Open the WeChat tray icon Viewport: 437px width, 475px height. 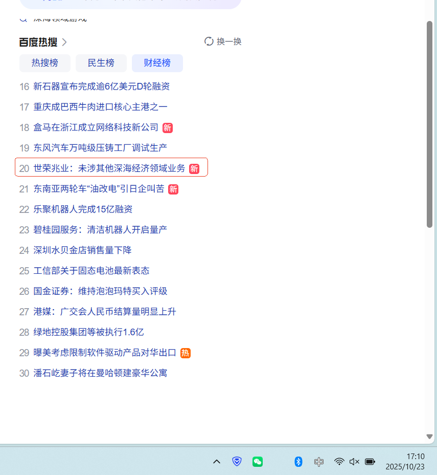[258, 462]
